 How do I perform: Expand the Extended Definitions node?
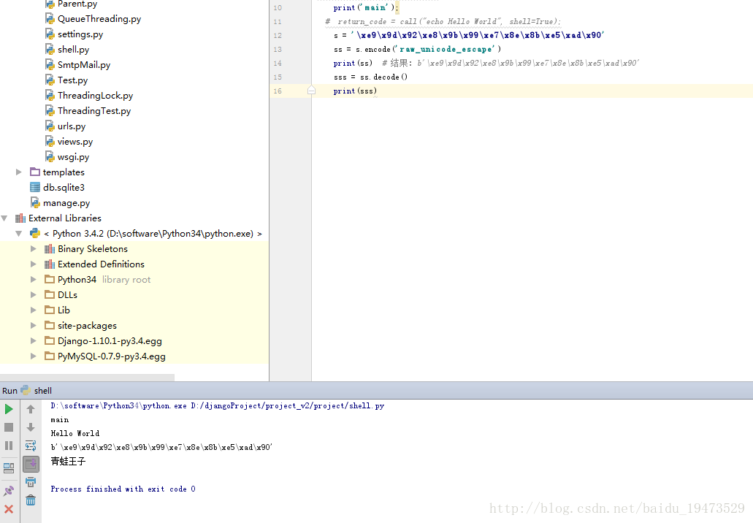click(33, 264)
